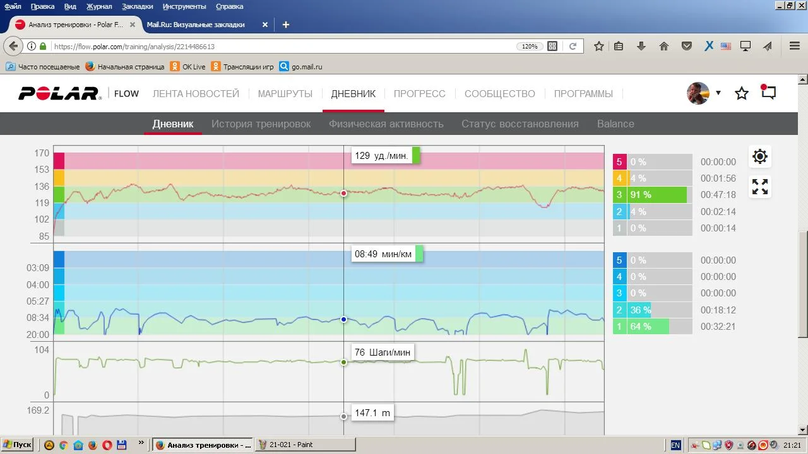Image resolution: width=808 pixels, height=454 pixels.
Task: Open История тренировок subtab
Action: tap(261, 124)
